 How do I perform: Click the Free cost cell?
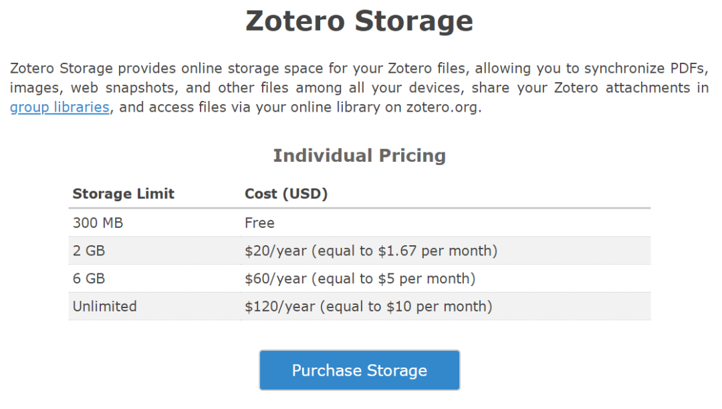259,223
